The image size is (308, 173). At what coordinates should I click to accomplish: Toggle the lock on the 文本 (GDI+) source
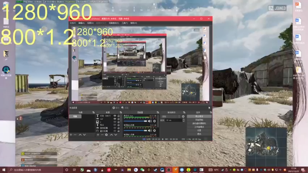[119, 116]
